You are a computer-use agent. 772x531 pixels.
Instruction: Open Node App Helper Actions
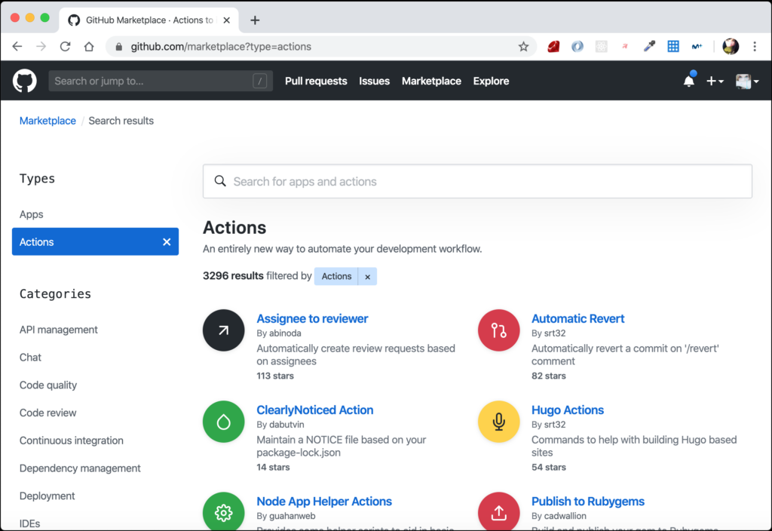[324, 502]
